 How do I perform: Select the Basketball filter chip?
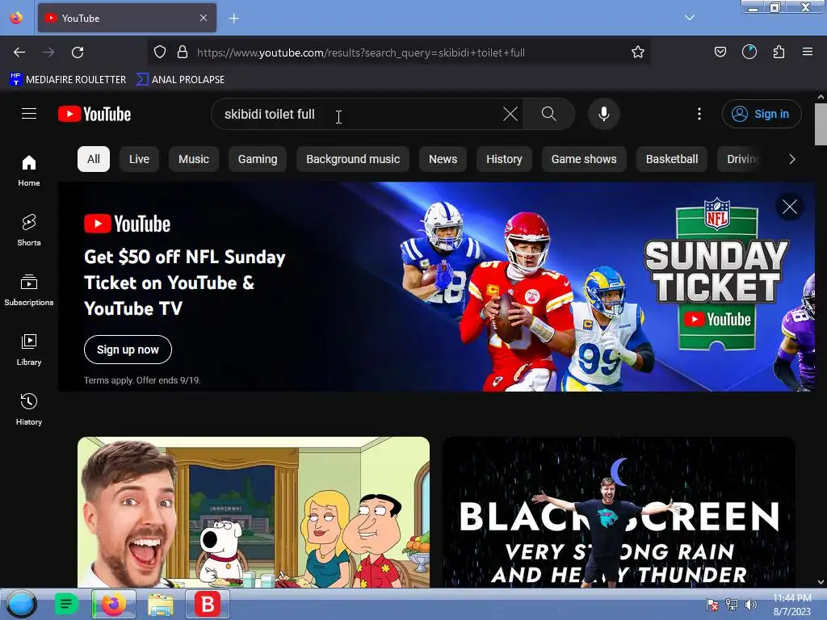[x=672, y=159]
